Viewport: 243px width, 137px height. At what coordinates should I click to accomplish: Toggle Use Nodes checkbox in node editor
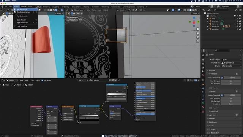click(42, 80)
